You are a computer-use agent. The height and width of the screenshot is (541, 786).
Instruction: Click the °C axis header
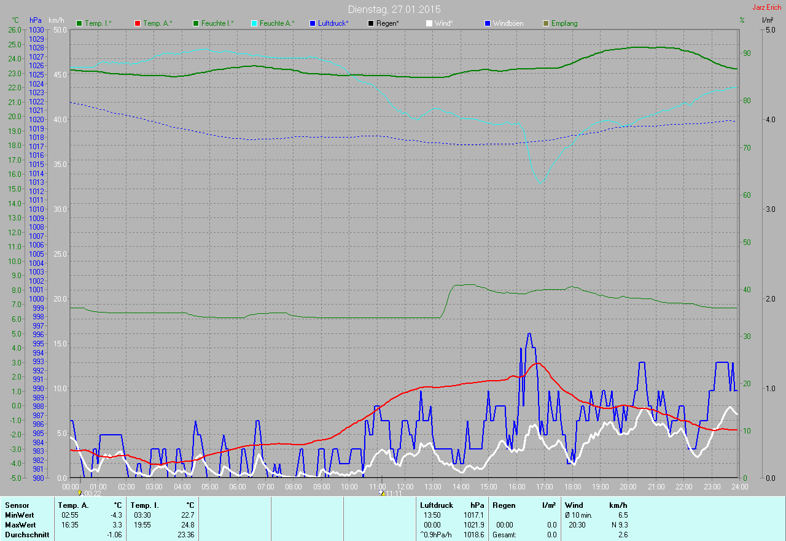coord(15,20)
